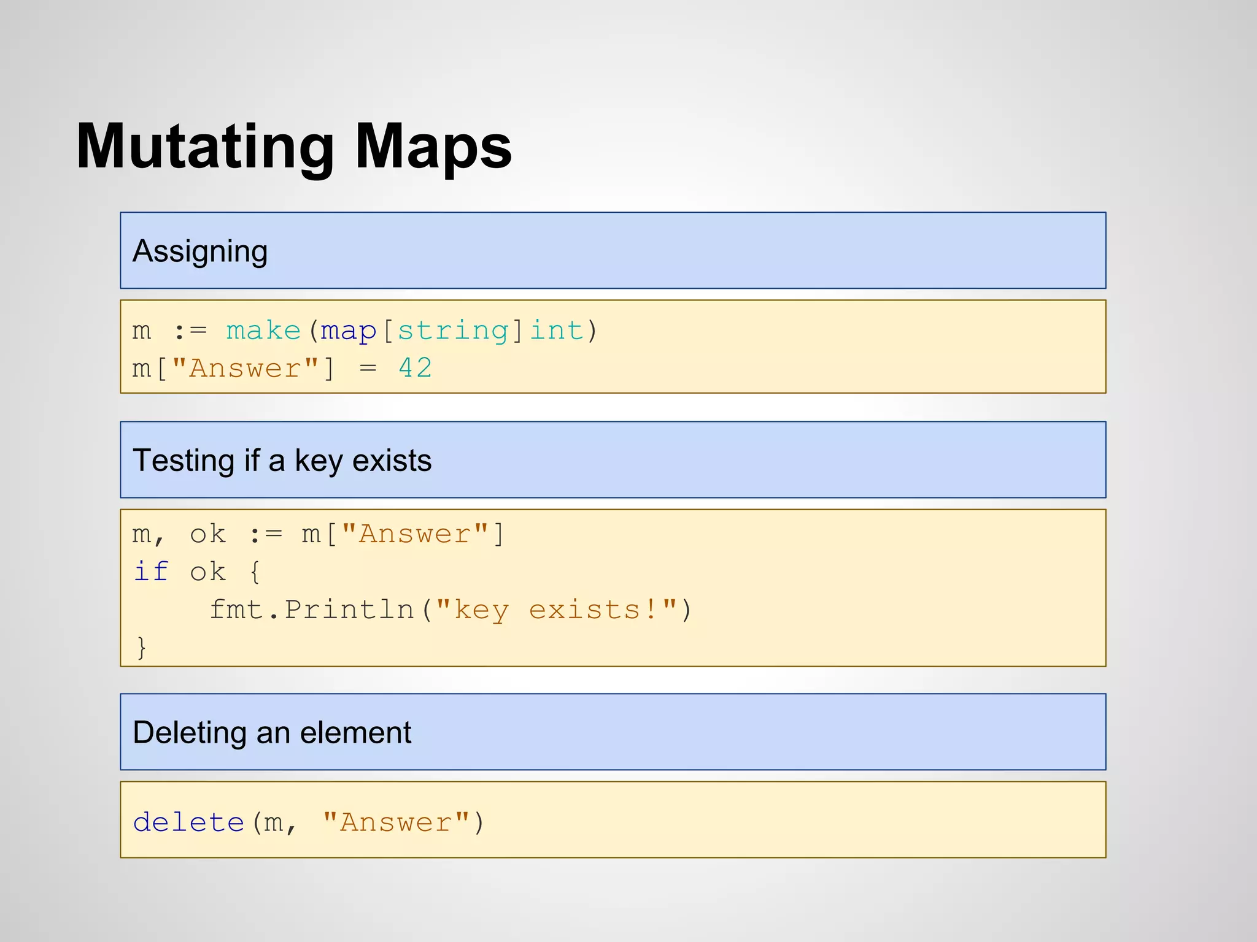Click the line 'm, ok := m["Answer"]'

click(318, 535)
